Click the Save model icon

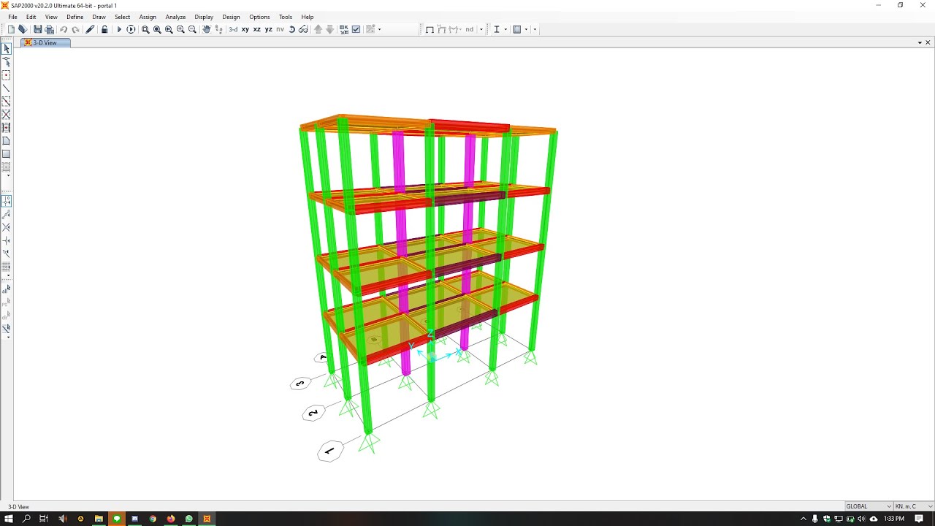click(38, 29)
